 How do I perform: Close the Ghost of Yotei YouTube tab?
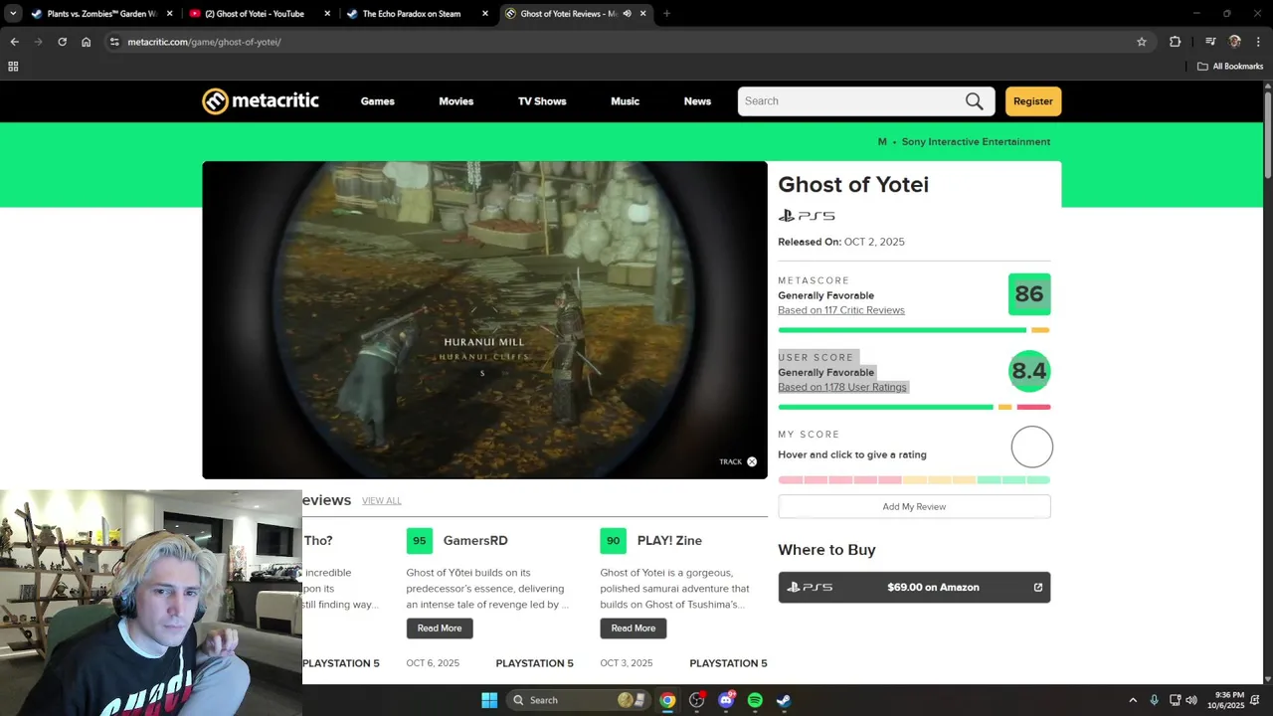tap(327, 14)
